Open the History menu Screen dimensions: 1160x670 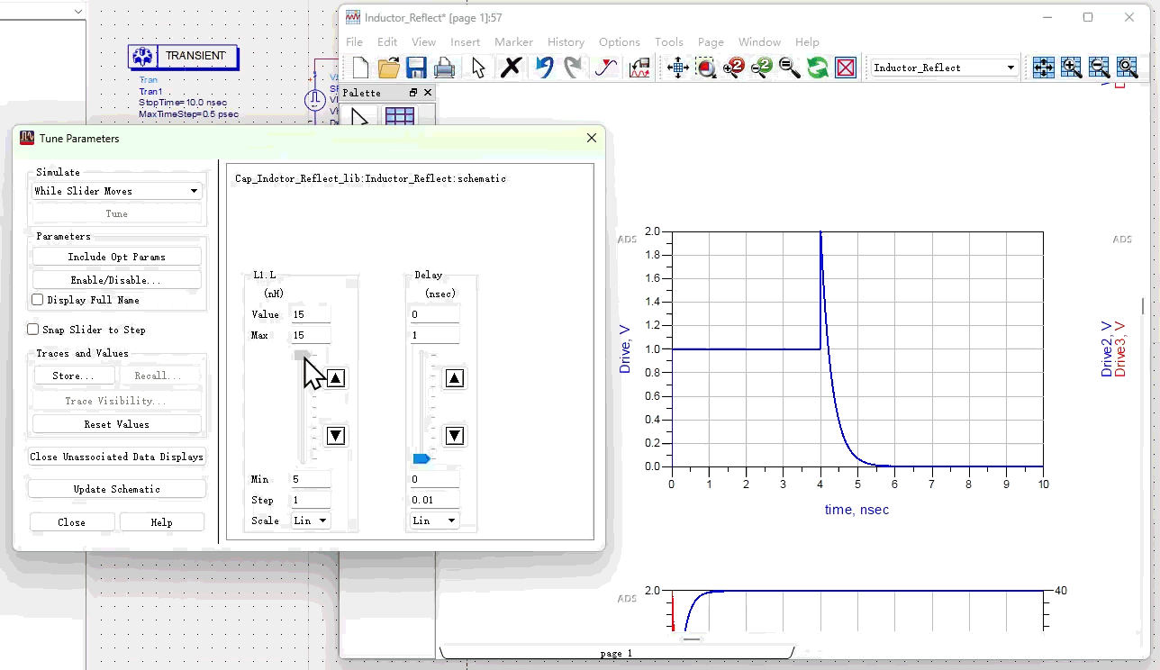(566, 42)
